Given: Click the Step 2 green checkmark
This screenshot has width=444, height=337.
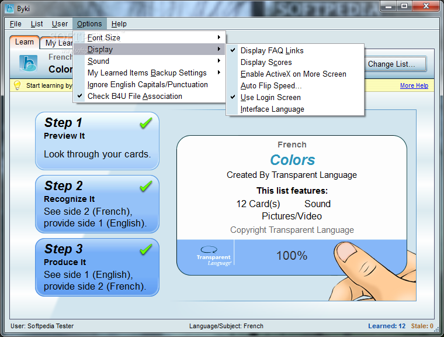Looking at the screenshot, I should point(146,187).
